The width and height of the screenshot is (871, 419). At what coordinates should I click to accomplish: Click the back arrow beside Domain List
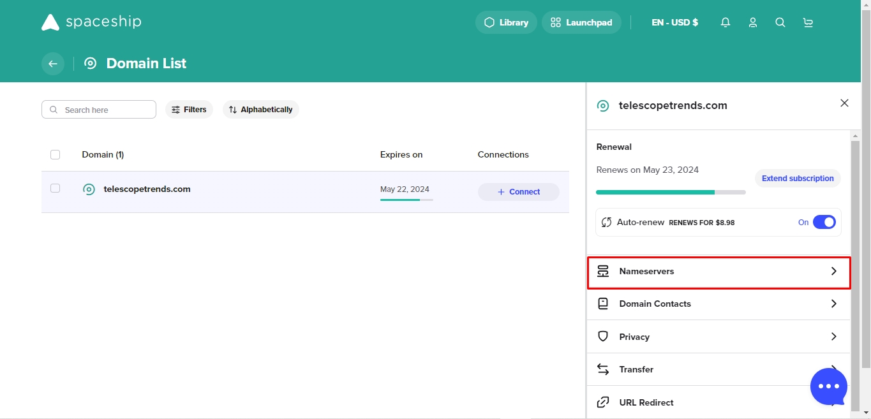coord(53,64)
